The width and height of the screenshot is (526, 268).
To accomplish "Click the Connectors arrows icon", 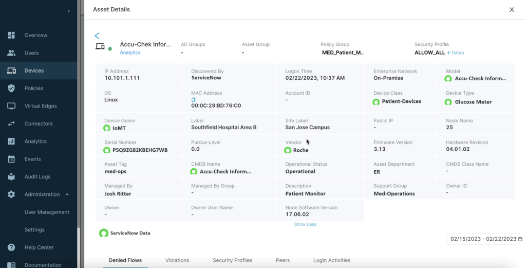I will point(11,124).
